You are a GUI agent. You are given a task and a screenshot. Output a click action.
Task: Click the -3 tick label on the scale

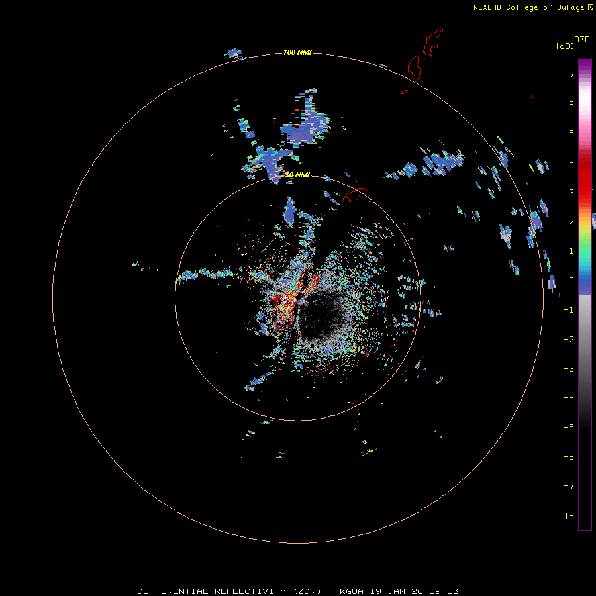(x=569, y=369)
